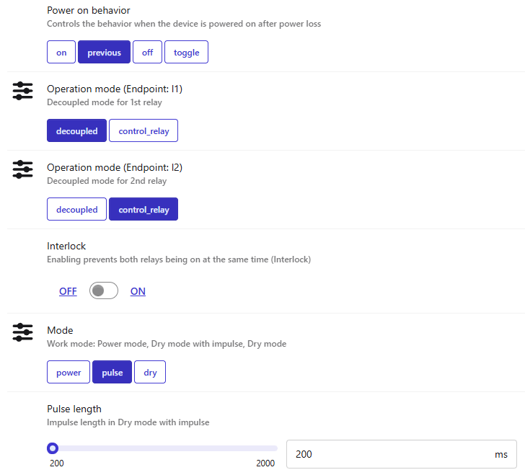Click the Pulse length ms input field
This screenshot has width=525, height=475.
click(x=389, y=454)
